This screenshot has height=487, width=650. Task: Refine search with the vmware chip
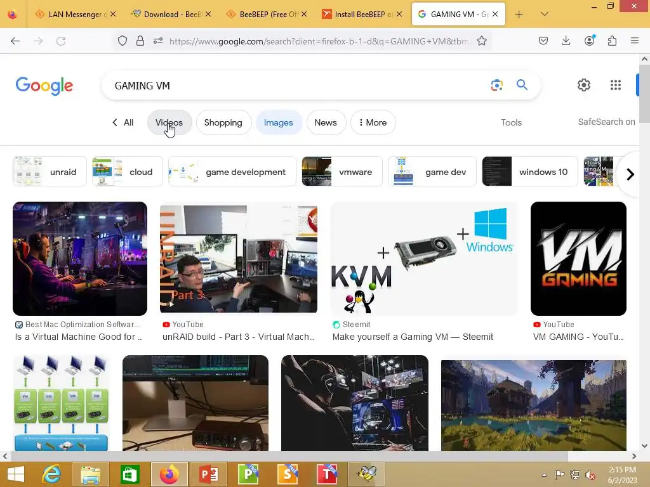(x=342, y=171)
